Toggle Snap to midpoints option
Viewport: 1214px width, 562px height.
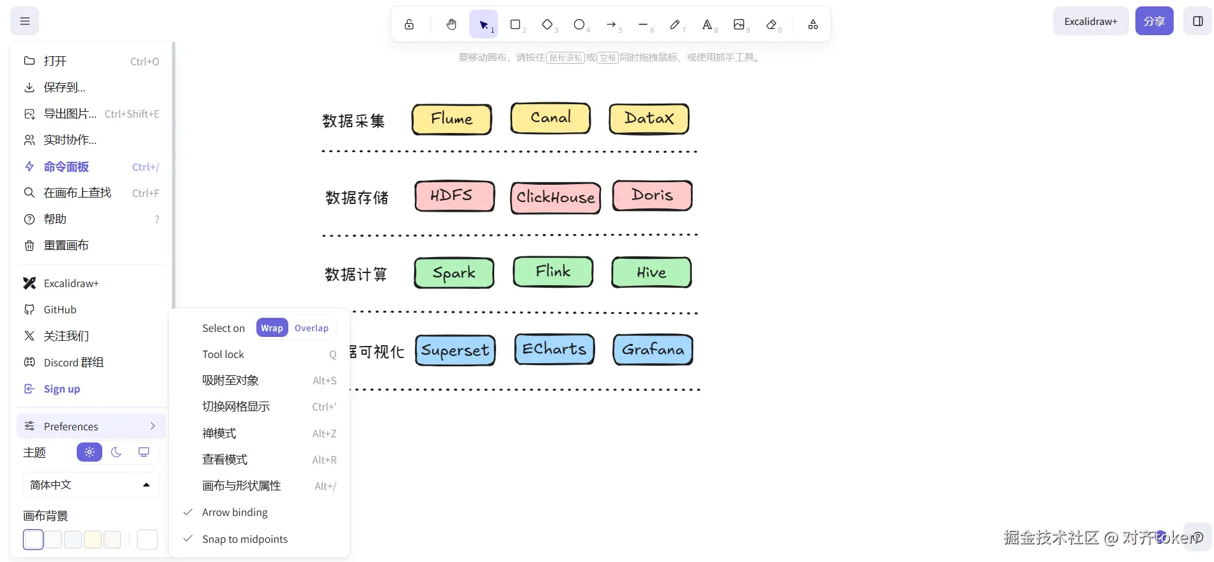259,539
